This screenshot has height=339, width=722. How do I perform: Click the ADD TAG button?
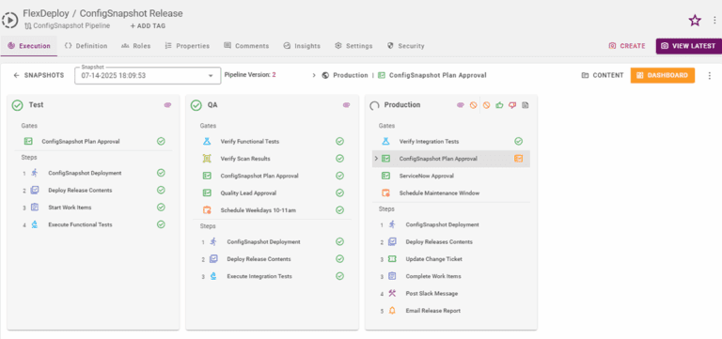pos(148,26)
